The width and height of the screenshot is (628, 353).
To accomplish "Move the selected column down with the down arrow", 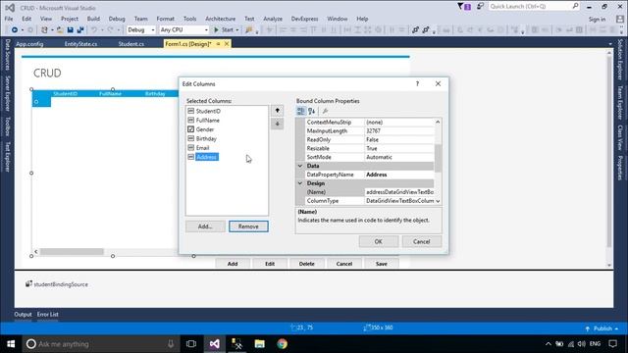I will point(277,125).
